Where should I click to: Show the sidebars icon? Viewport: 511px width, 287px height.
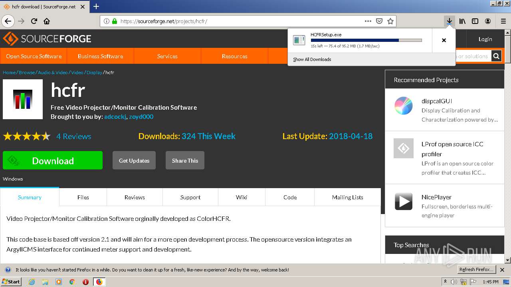click(x=475, y=21)
